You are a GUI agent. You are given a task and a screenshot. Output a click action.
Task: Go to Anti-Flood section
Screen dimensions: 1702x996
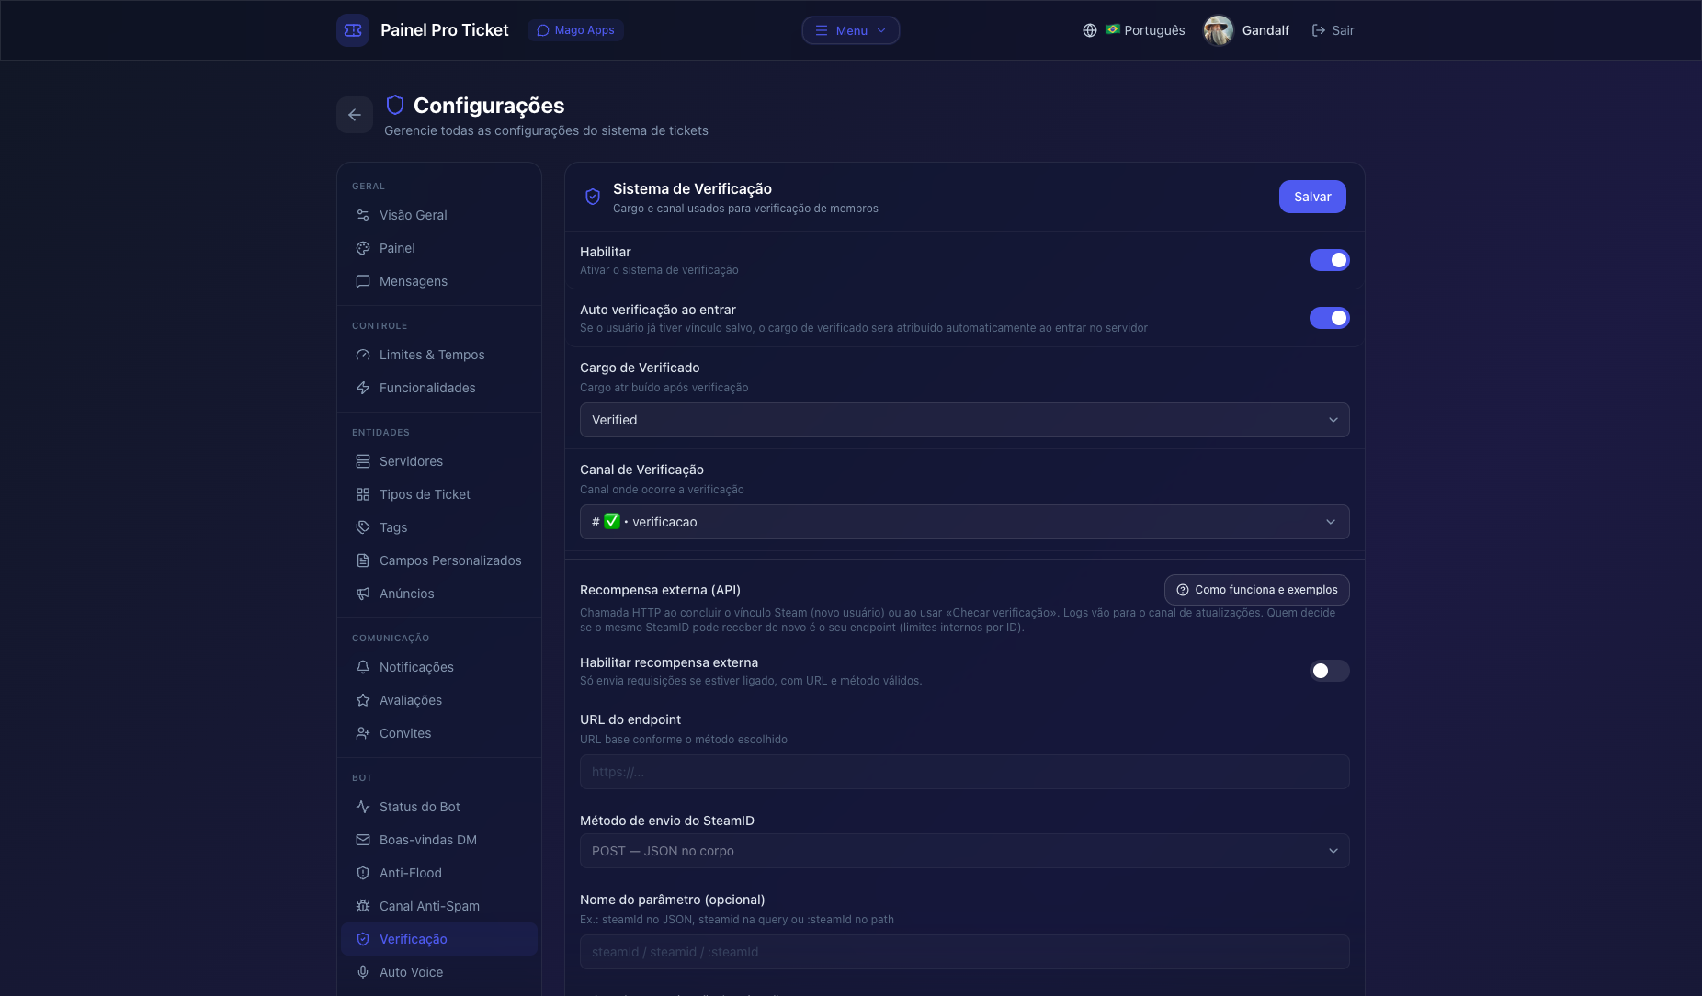click(439, 873)
